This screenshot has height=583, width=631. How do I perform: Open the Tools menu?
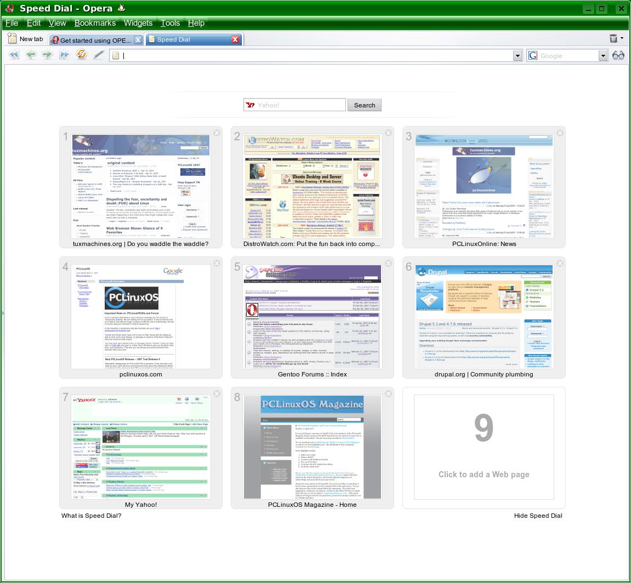(170, 23)
